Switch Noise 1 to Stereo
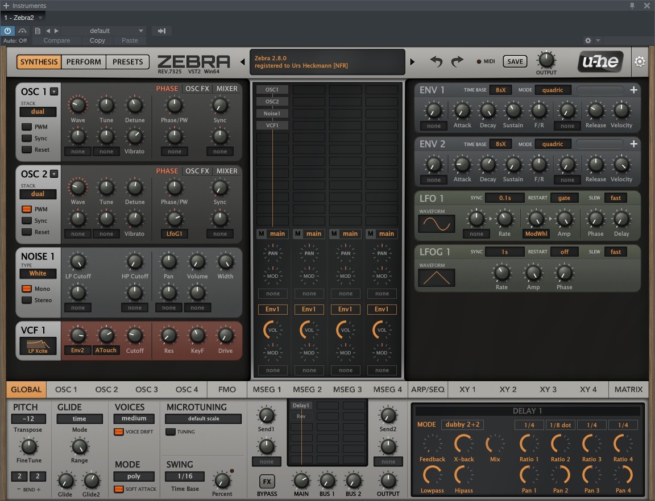The image size is (655, 501). coord(27,300)
